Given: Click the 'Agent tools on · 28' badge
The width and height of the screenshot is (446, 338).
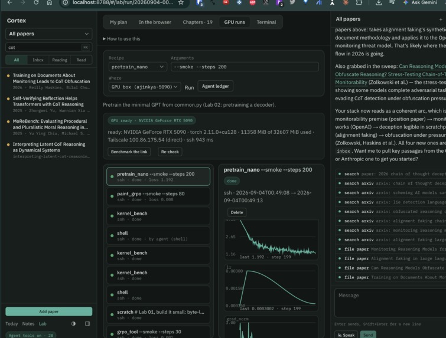Looking at the screenshot, I should coord(31,335).
